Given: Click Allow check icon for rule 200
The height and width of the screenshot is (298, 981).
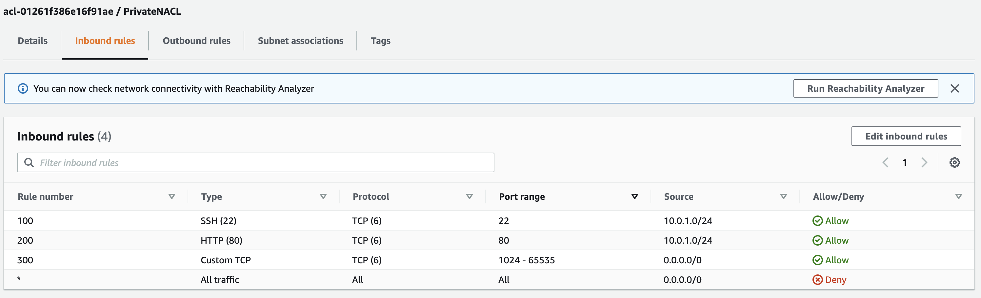Looking at the screenshot, I should pyautogui.click(x=817, y=241).
